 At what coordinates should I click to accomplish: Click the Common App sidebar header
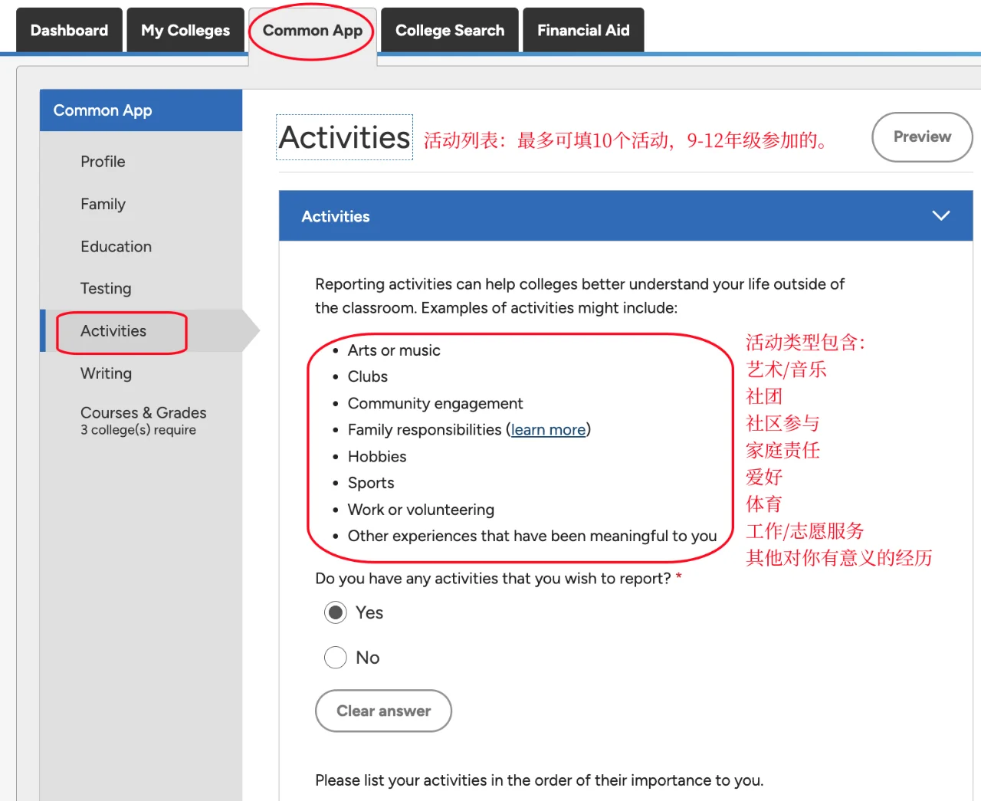[x=102, y=110]
